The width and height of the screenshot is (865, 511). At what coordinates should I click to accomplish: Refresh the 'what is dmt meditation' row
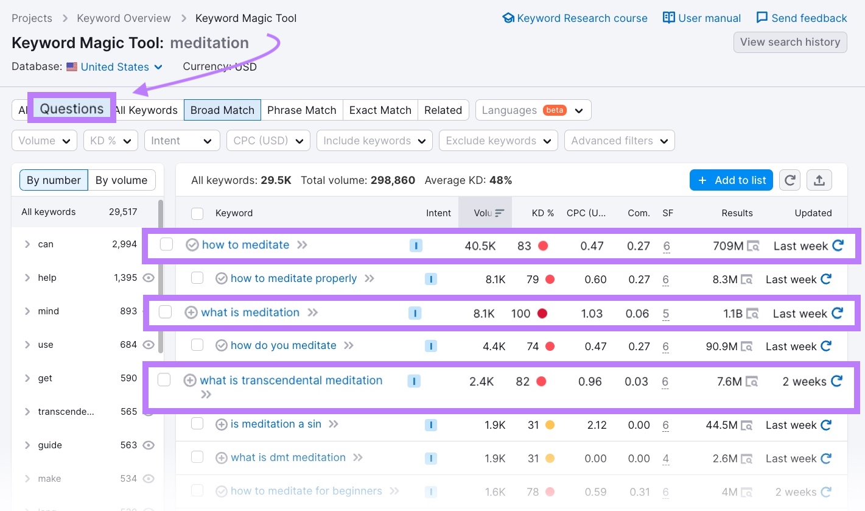coord(826,458)
